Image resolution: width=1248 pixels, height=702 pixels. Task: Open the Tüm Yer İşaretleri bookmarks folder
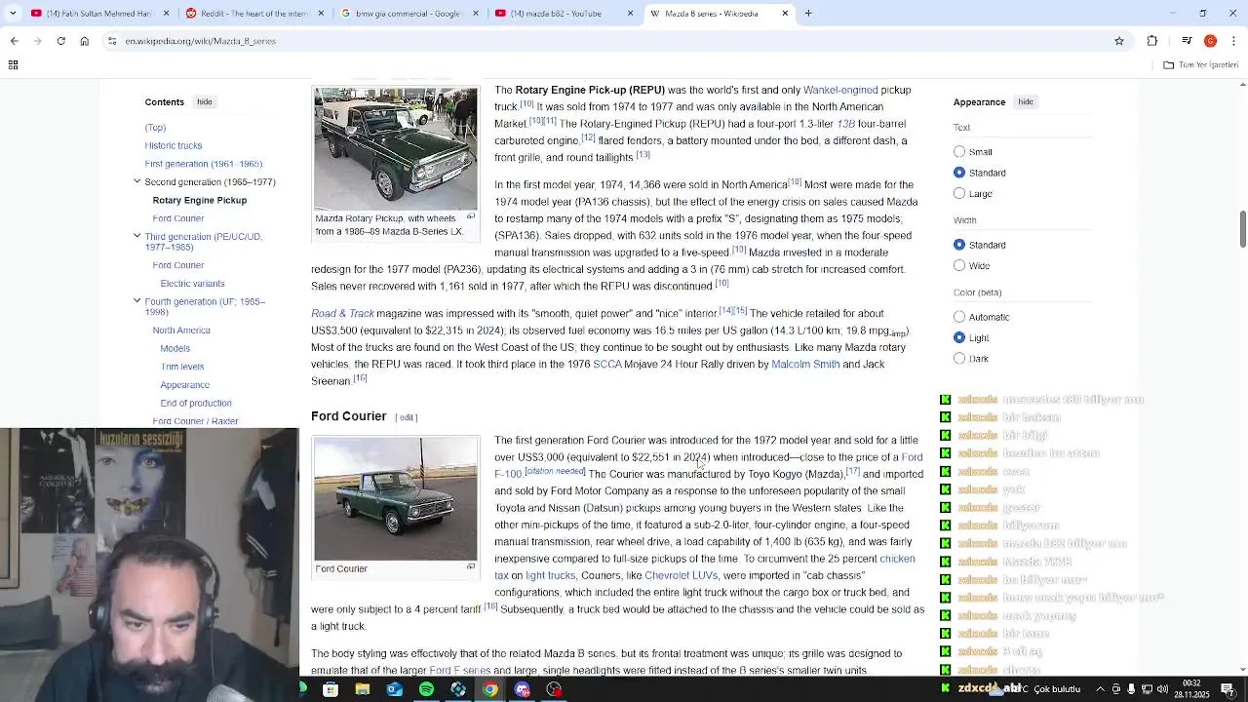[1200, 65]
